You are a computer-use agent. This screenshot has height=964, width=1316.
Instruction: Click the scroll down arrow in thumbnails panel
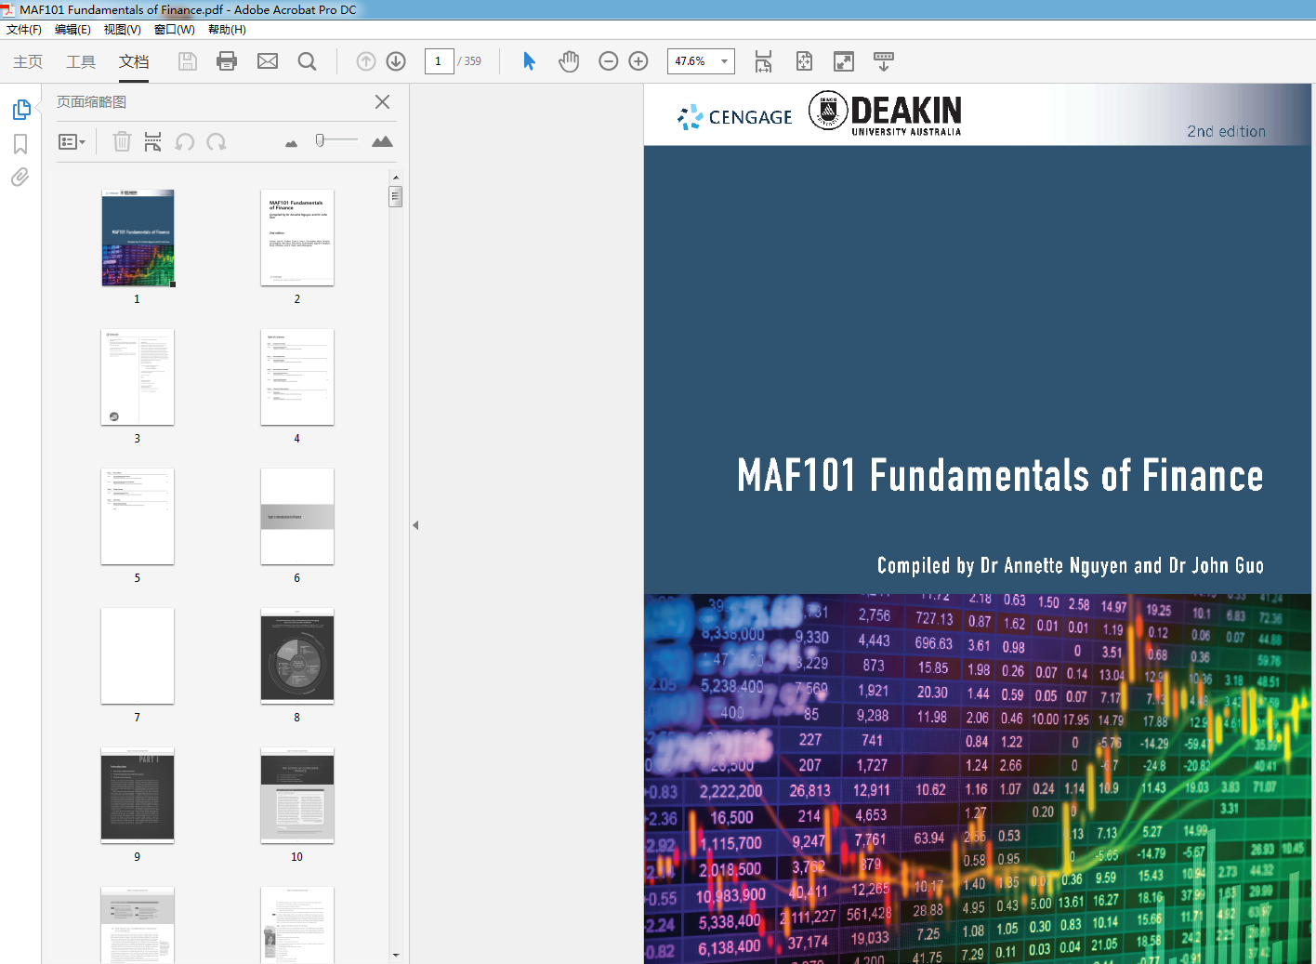(x=396, y=955)
